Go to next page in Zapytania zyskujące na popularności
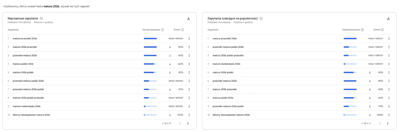 click(388, 123)
